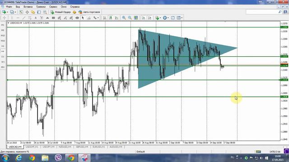Open Viber from the taskbar
Image resolution: width=289 pixels, height=162 pixels.
tap(58, 158)
